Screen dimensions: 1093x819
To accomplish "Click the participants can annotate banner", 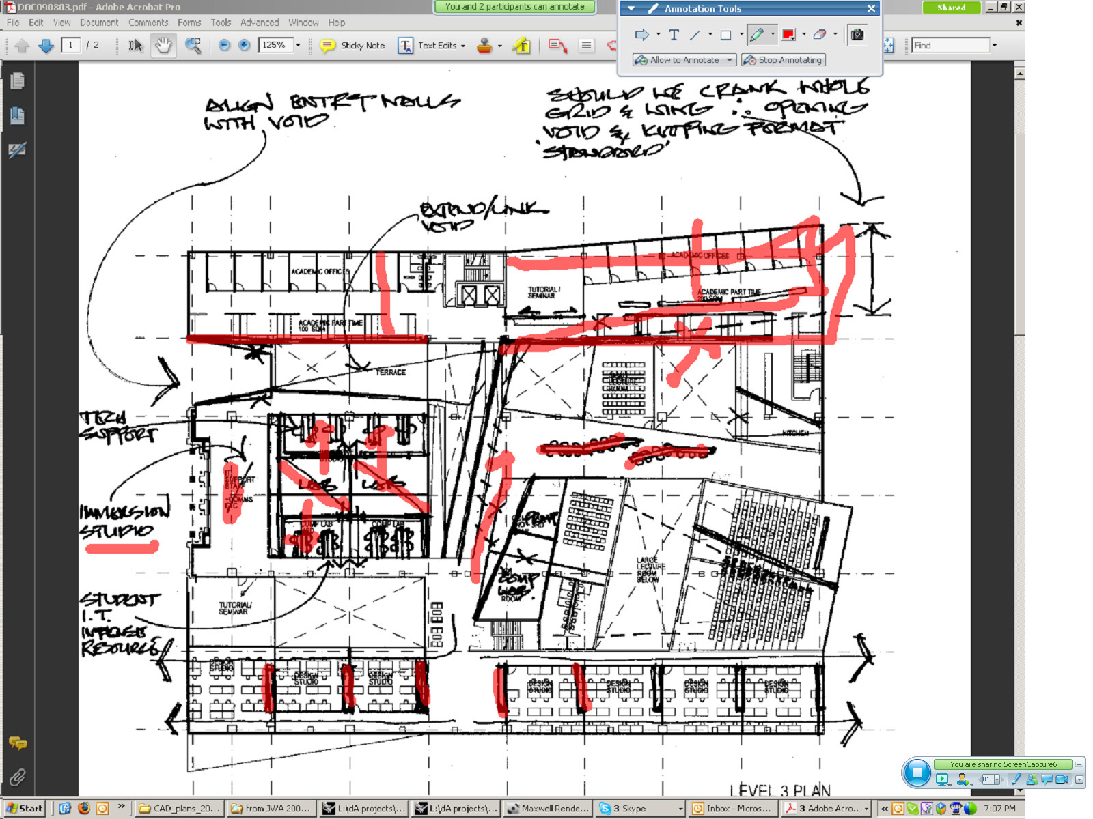I will (515, 7).
